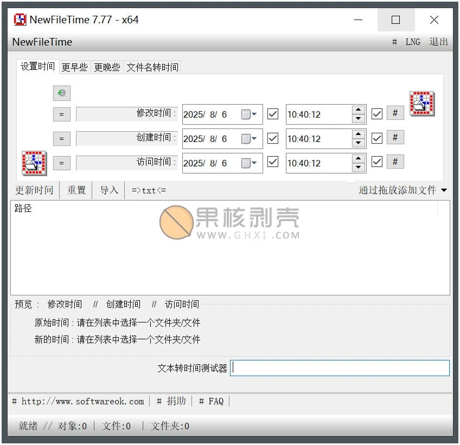The width and height of the screenshot is (460, 445).
Task: Click the drag-drop icon at upper right
Action: click(x=422, y=104)
